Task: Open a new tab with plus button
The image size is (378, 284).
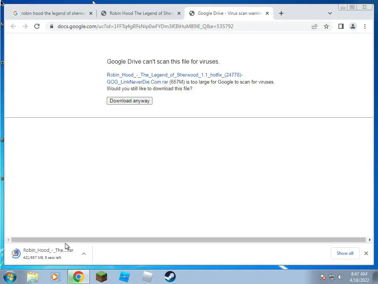Action: [x=281, y=13]
